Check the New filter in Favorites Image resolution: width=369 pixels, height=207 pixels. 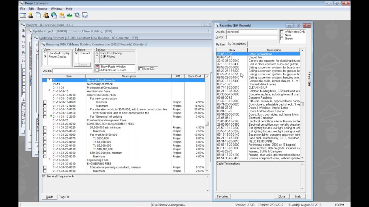pos(282,35)
